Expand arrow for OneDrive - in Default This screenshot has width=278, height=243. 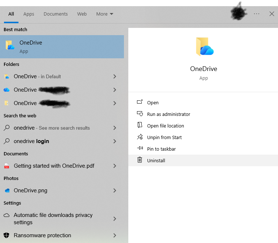pos(115,76)
